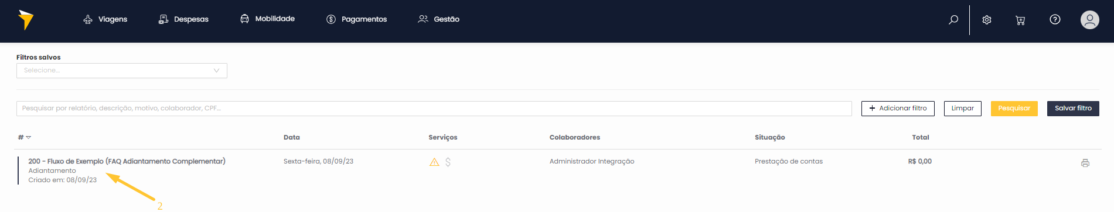Open the Mobilidade menu
The width and height of the screenshot is (1114, 212).
click(x=267, y=19)
